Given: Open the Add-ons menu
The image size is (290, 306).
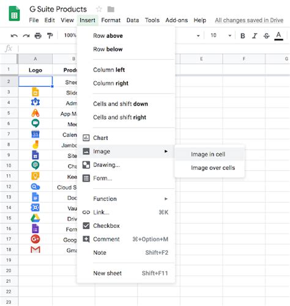Looking at the screenshot, I should click(x=176, y=20).
